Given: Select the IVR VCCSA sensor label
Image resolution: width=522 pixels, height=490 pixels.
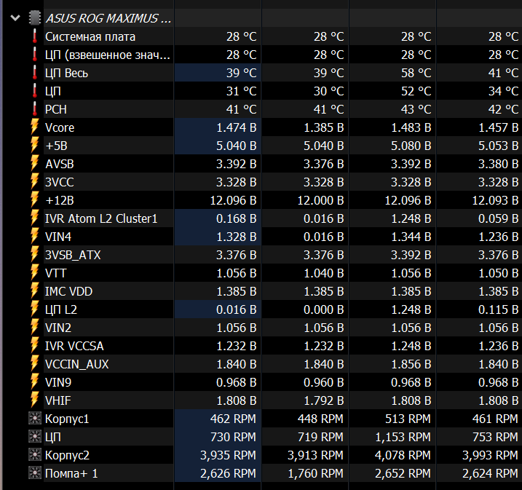Looking at the screenshot, I should coord(74,346).
